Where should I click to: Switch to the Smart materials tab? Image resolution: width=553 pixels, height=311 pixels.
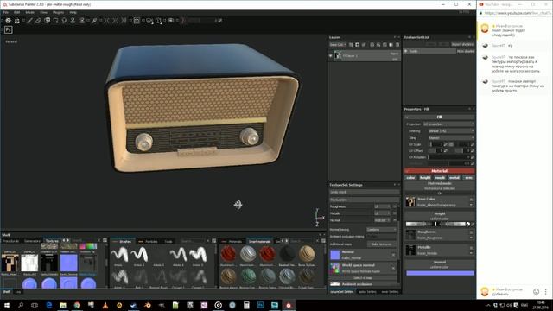pos(259,242)
